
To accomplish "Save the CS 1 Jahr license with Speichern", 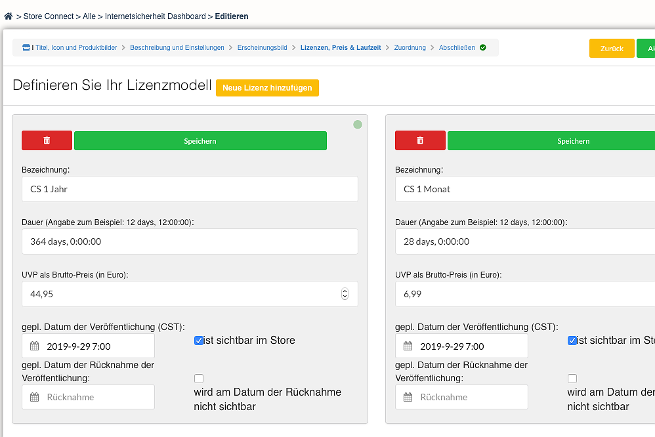I will pos(200,140).
